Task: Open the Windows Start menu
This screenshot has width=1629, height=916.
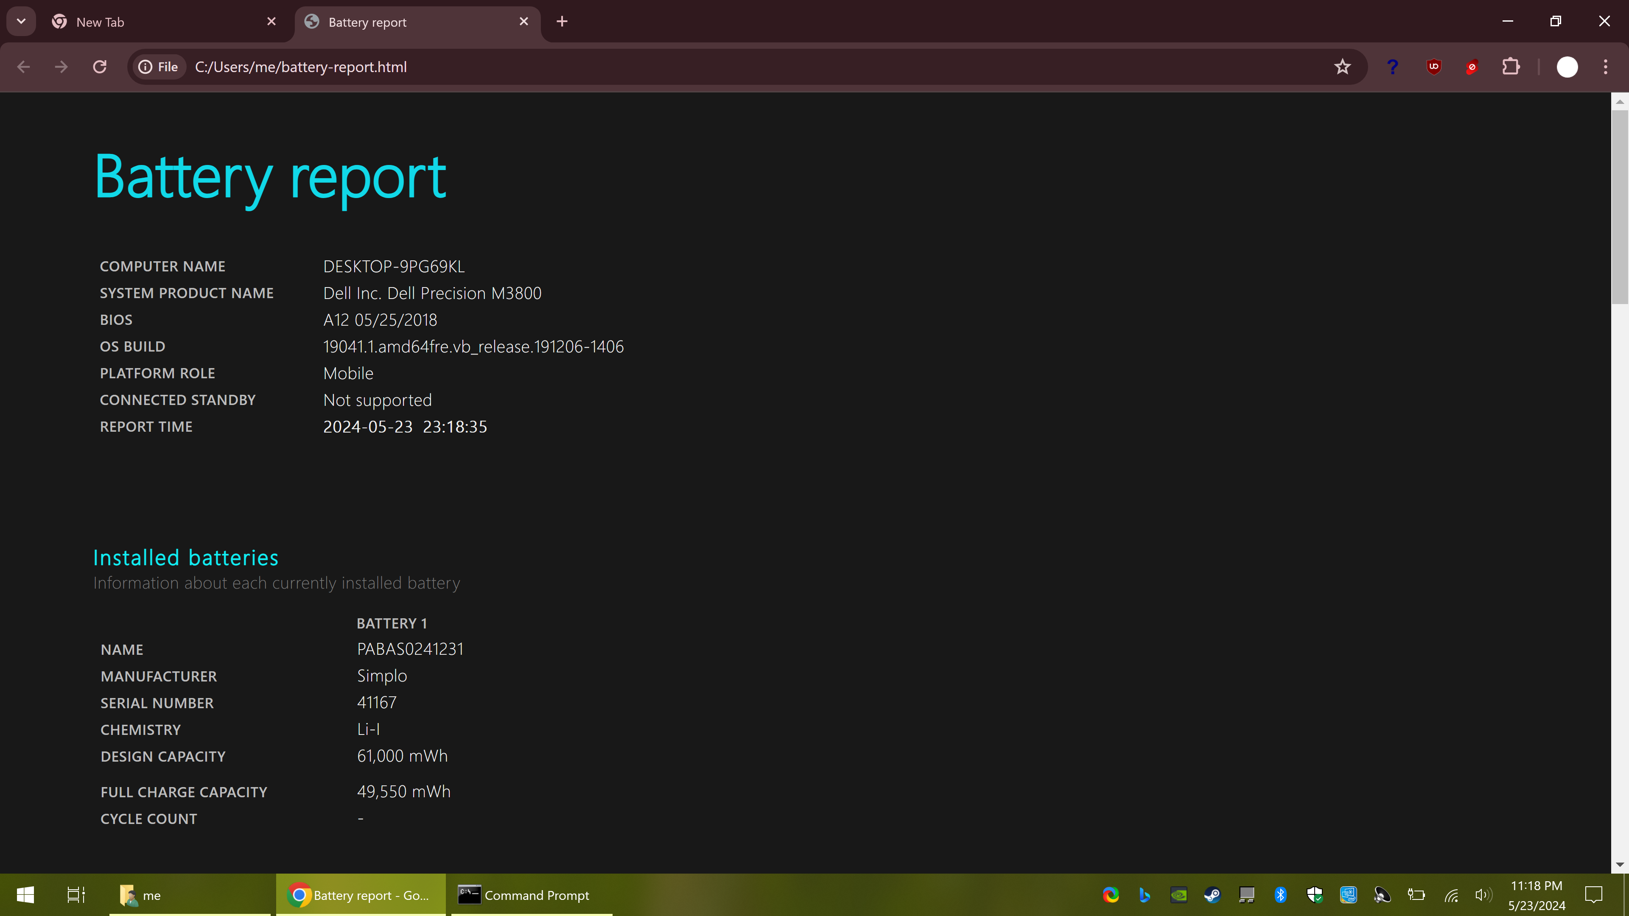Action: pos(25,895)
